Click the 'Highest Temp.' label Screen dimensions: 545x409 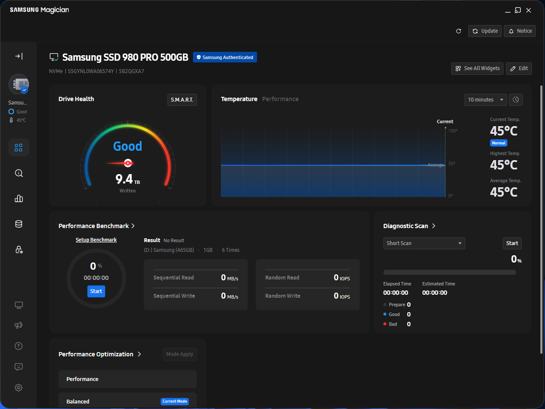[505, 153]
